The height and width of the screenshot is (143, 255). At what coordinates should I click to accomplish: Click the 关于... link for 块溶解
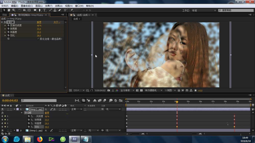(x=57, y=22)
